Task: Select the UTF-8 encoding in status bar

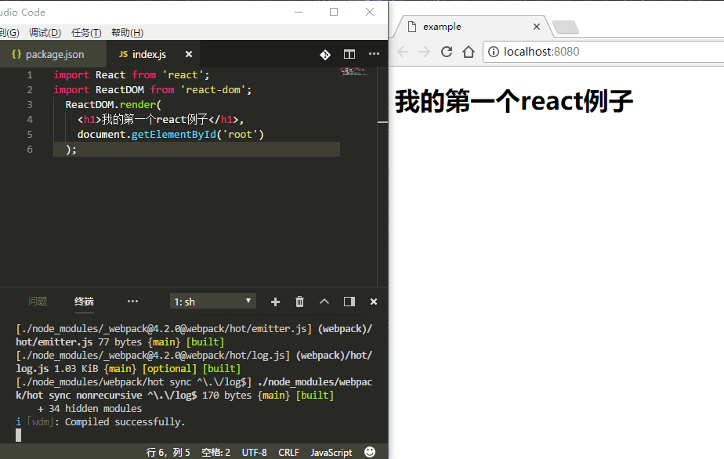Action: coord(255,453)
